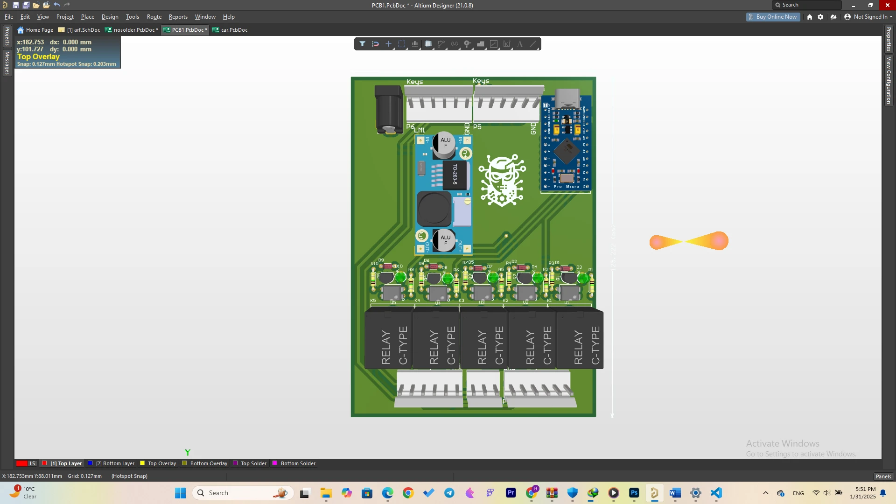Click the Buy Online Now button
Viewport: 896px width, 504px height.
click(x=773, y=17)
